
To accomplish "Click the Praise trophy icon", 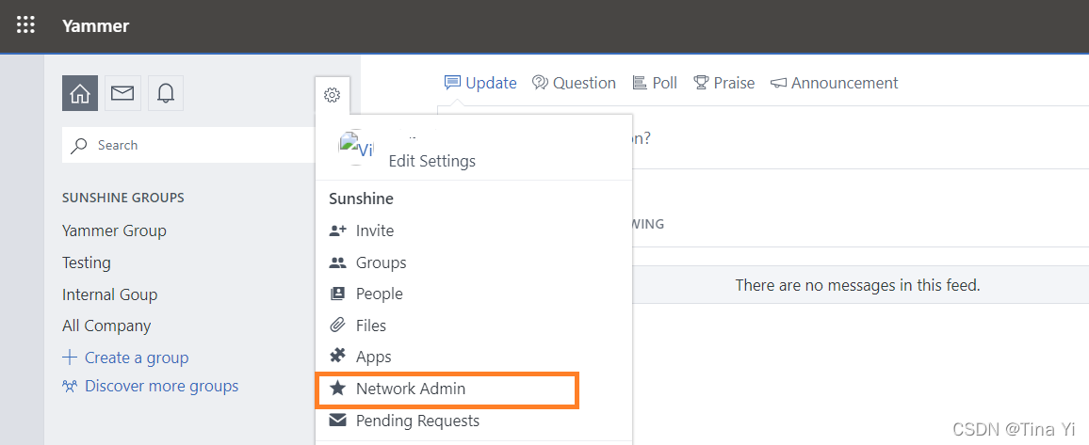I will (x=701, y=83).
